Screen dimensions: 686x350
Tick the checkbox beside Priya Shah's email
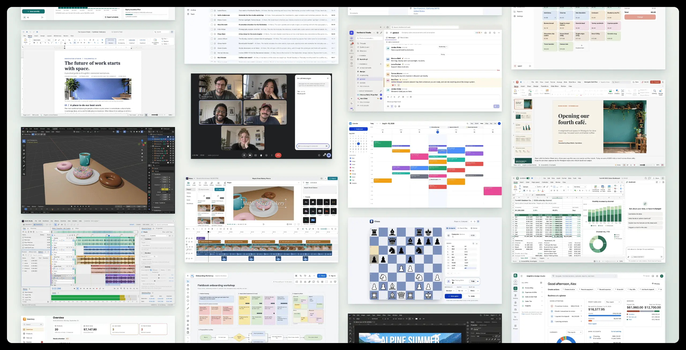coord(212,34)
